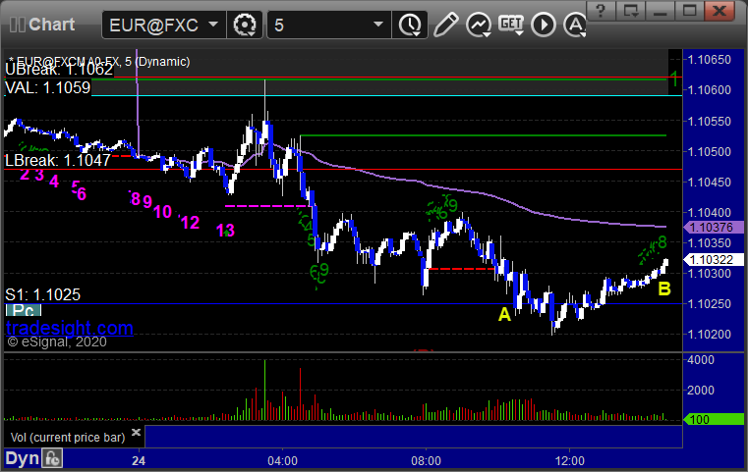Select the 04:00 time axis label
This screenshot has height=472, width=748.
click(282, 461)
